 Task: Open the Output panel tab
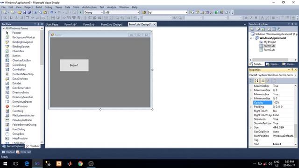[x=8, y=152]
